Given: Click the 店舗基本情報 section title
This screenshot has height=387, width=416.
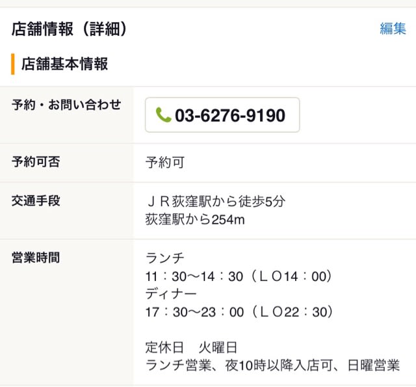Looking at the screenshot, I should tap(64, 64).
